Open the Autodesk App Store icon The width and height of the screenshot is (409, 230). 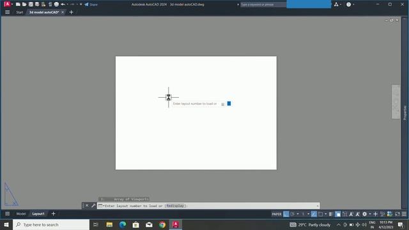tap(336, 4)
